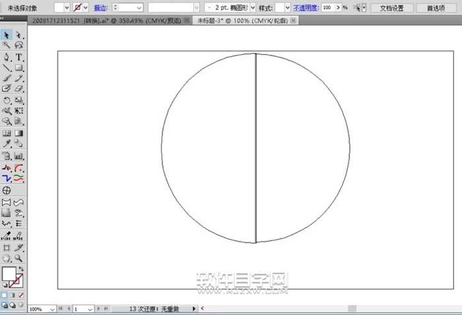Select the Eyedropper tool
This screenshot has height=315, width=462.
pyautogui.click(x=7, y=144)
